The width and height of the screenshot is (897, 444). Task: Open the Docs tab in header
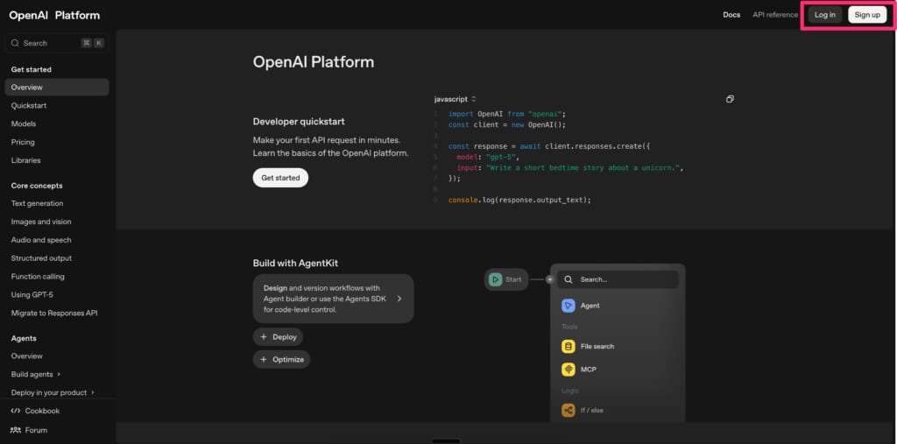click(731, 15)
